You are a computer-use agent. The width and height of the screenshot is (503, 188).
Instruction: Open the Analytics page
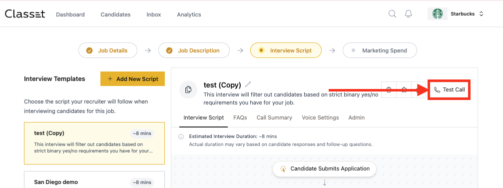[189, 14]
